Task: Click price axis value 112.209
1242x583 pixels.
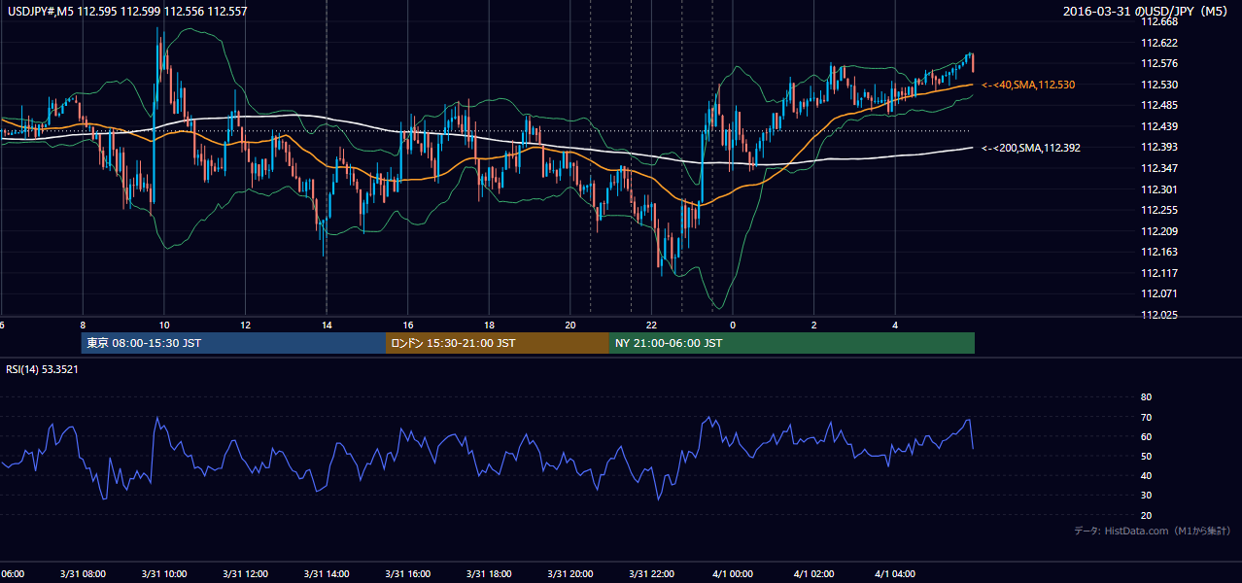Action: click(1159, 231)
